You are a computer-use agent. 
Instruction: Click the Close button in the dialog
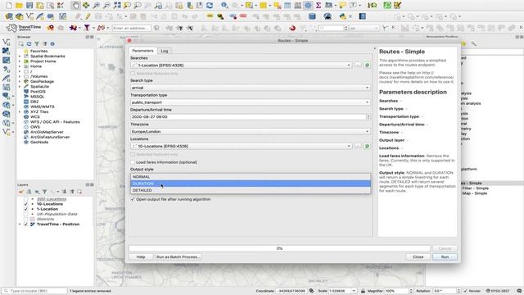click(x=418, y=256)
